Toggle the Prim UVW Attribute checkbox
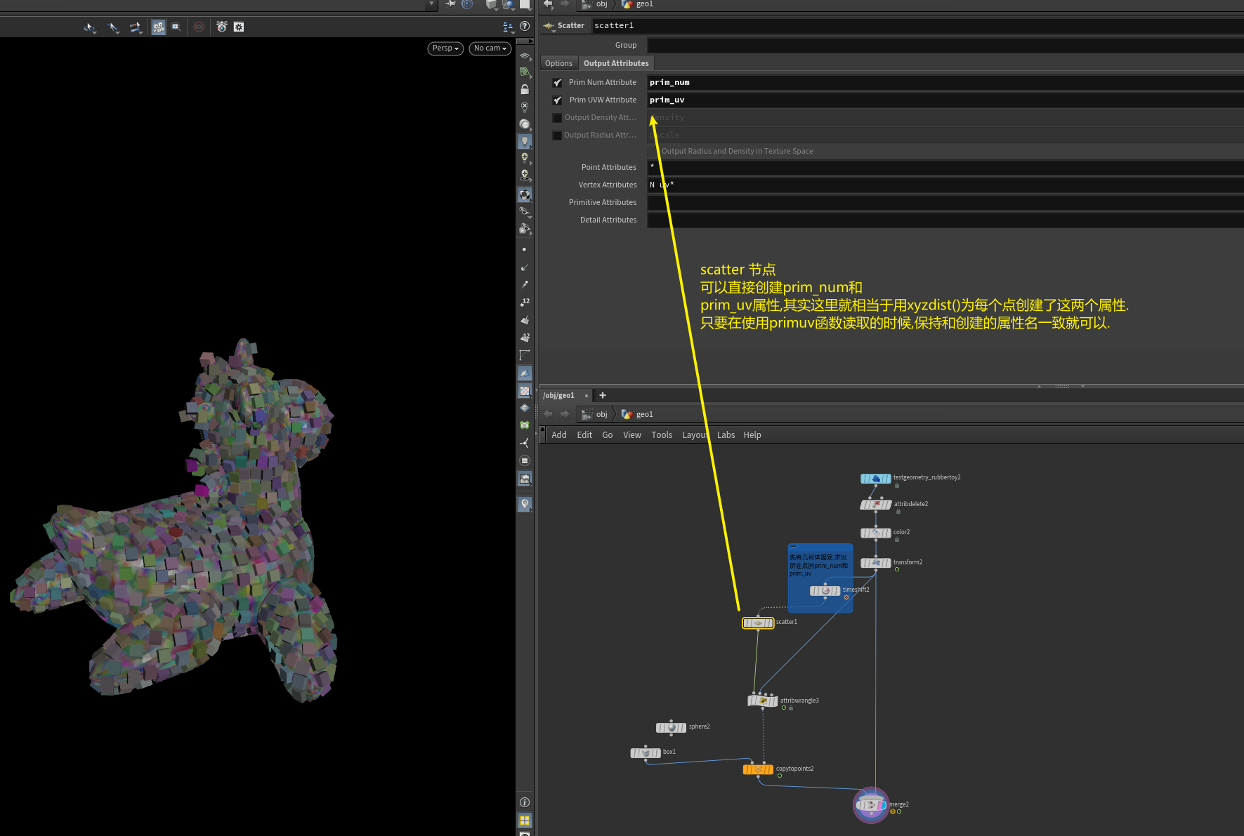The image size is (1244, 836). [557, 100]
